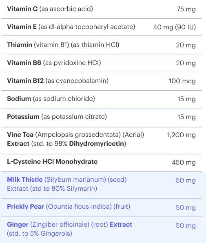Screen dimensions: 206x243
Task: Click the Potassium citrate ingredient text
Action: [x=57, y=117]
